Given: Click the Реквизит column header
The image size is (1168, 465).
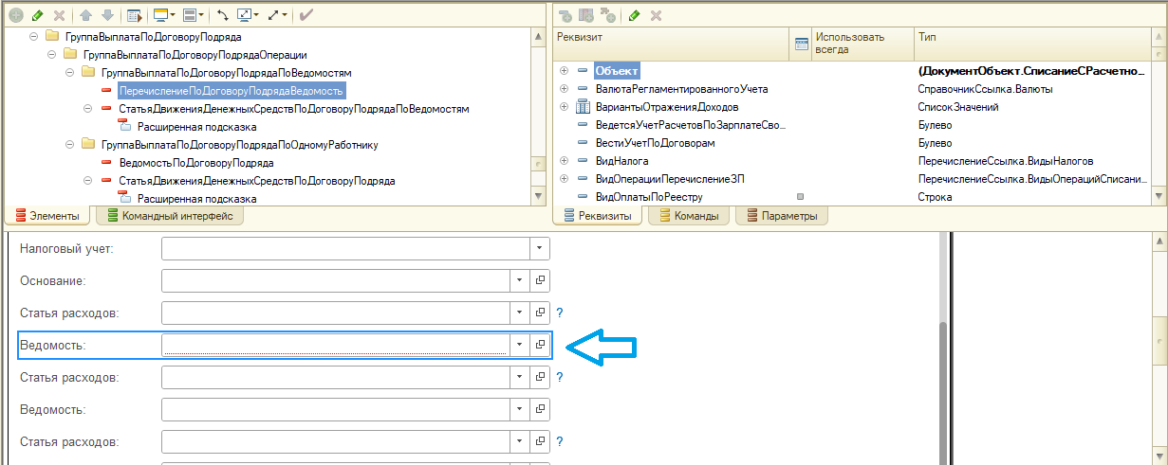Looking at the screenshot, I should (670, 45).
